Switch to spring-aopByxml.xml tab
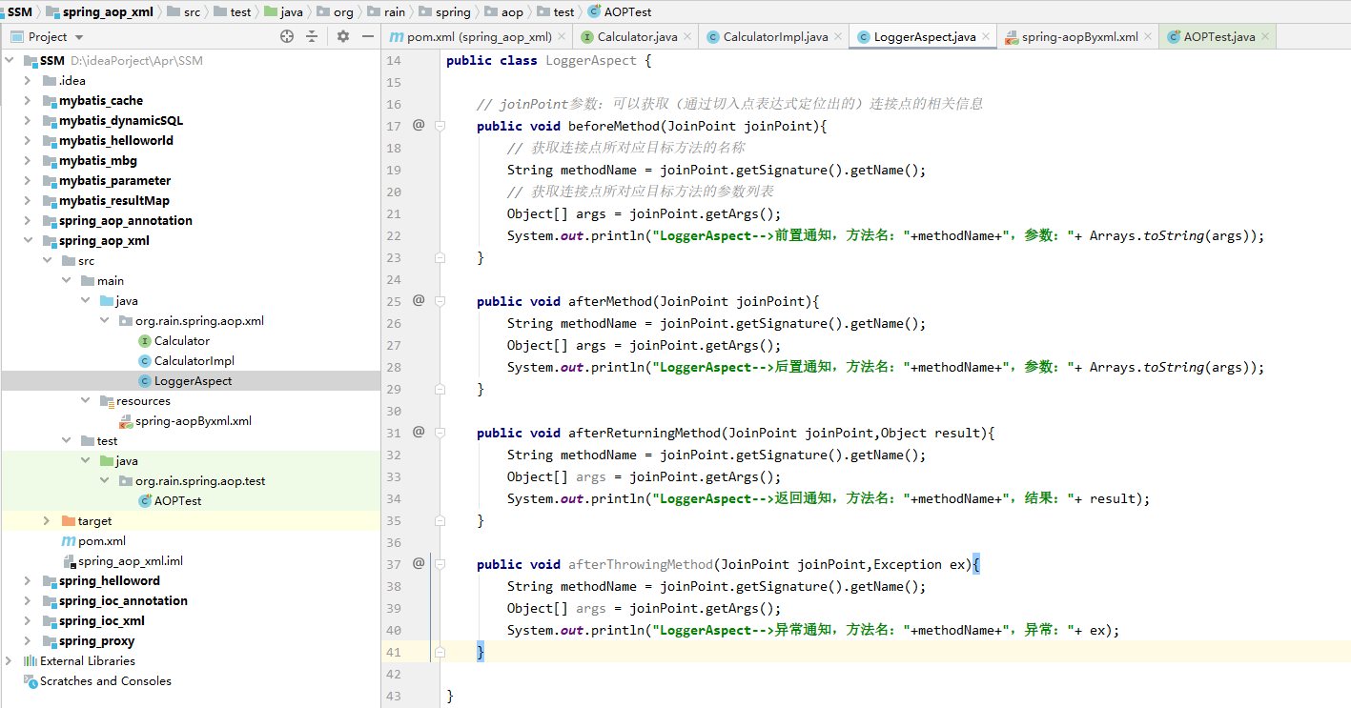The height and width of the screenshot is (708, 1351). pos(1079,37)
